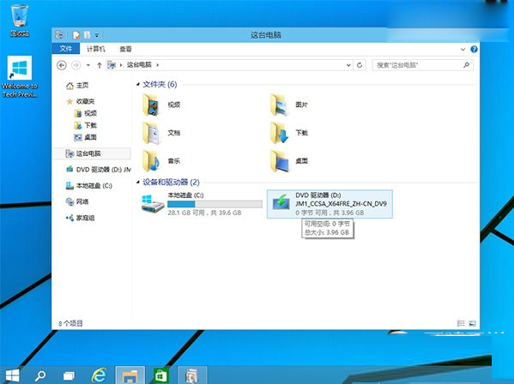The width and height of the screenshot is (514, 384).
Task: Click 这台电脑 in the address bar
Action: click(x=139, y=65)
